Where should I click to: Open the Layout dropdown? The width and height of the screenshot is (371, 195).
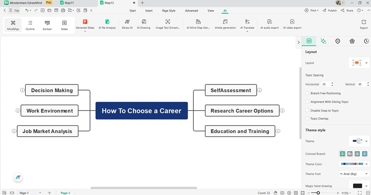point(359,63)
